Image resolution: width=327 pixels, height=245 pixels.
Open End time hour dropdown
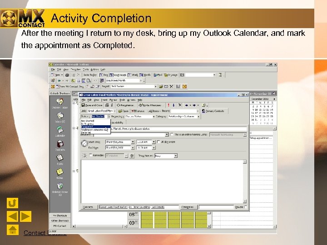pos(154,148)
